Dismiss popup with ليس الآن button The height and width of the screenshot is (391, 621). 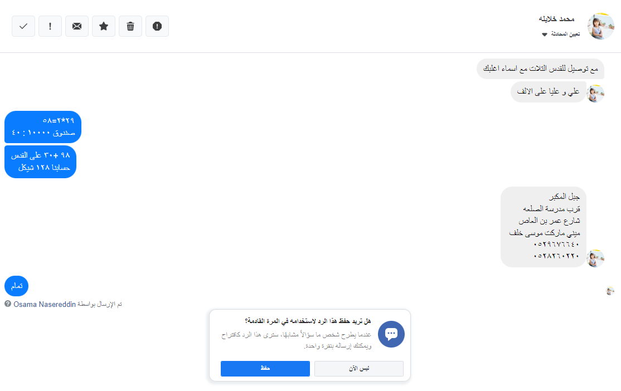358,369
